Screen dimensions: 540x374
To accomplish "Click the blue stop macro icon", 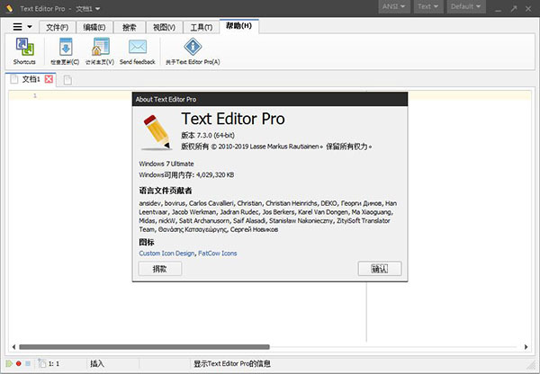I will point(28,363).
